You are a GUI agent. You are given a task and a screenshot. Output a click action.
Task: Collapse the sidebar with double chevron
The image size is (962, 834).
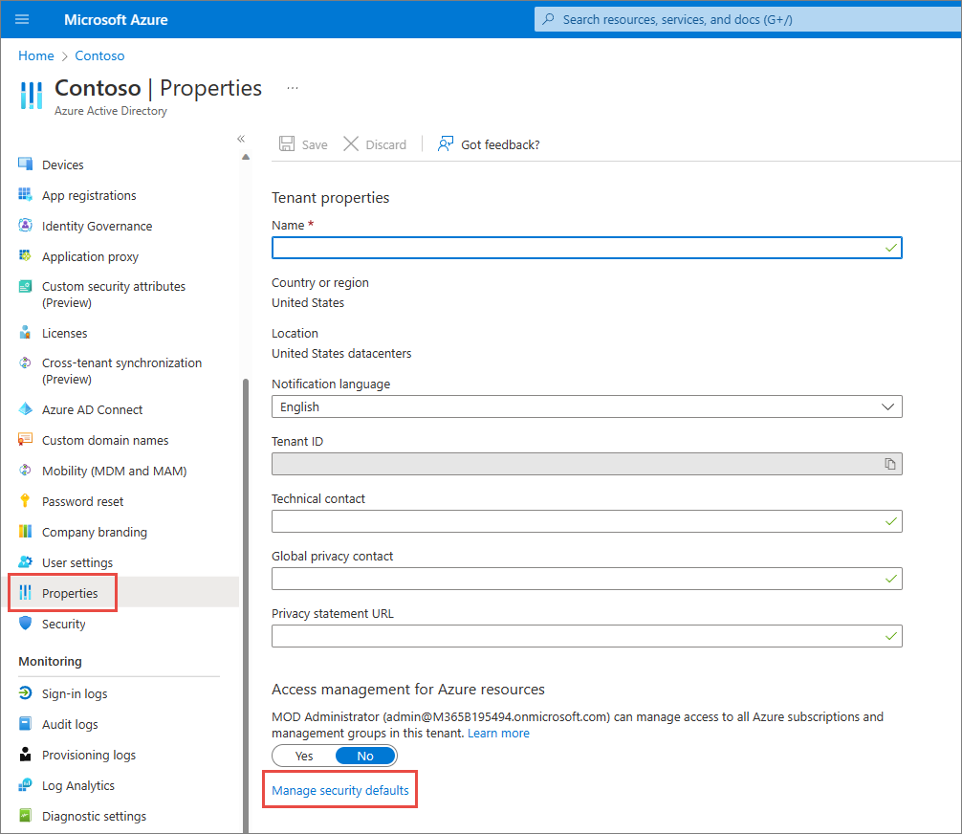(241, 139)
